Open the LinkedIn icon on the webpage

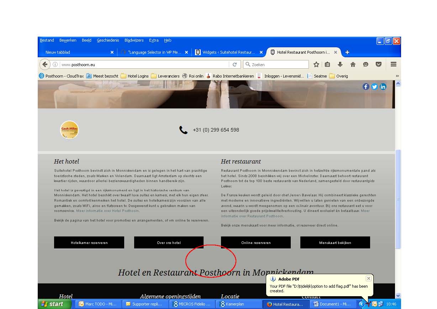tap(383, 86)
